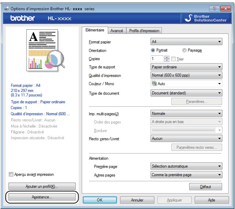Open the Première page dropdown
The width and height of the screenshot is (235, 209).
click(x=186, y=166)
